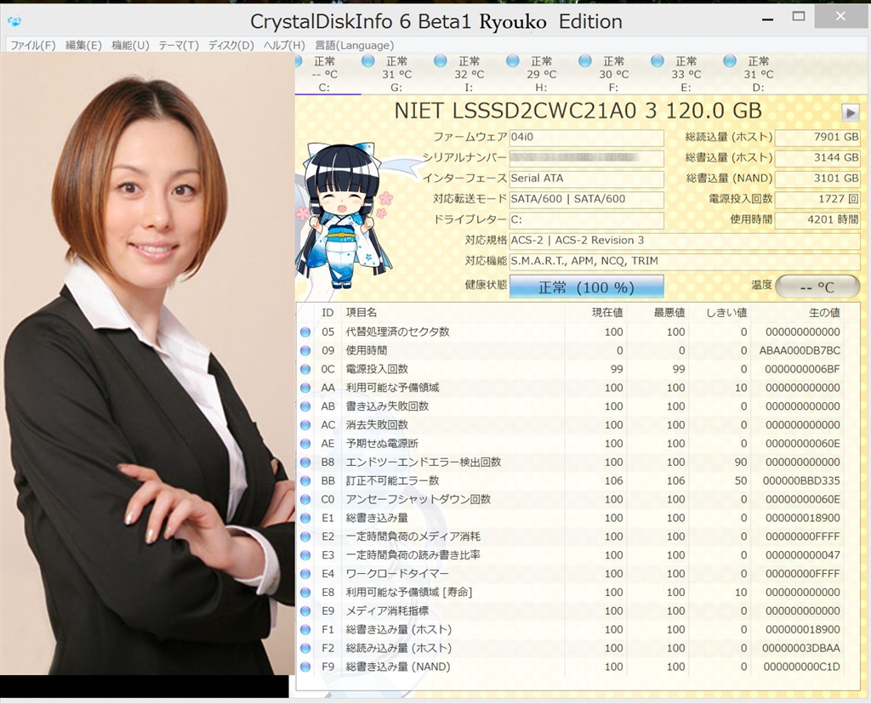Click status dot for attribute F2

tap(305, 649)
